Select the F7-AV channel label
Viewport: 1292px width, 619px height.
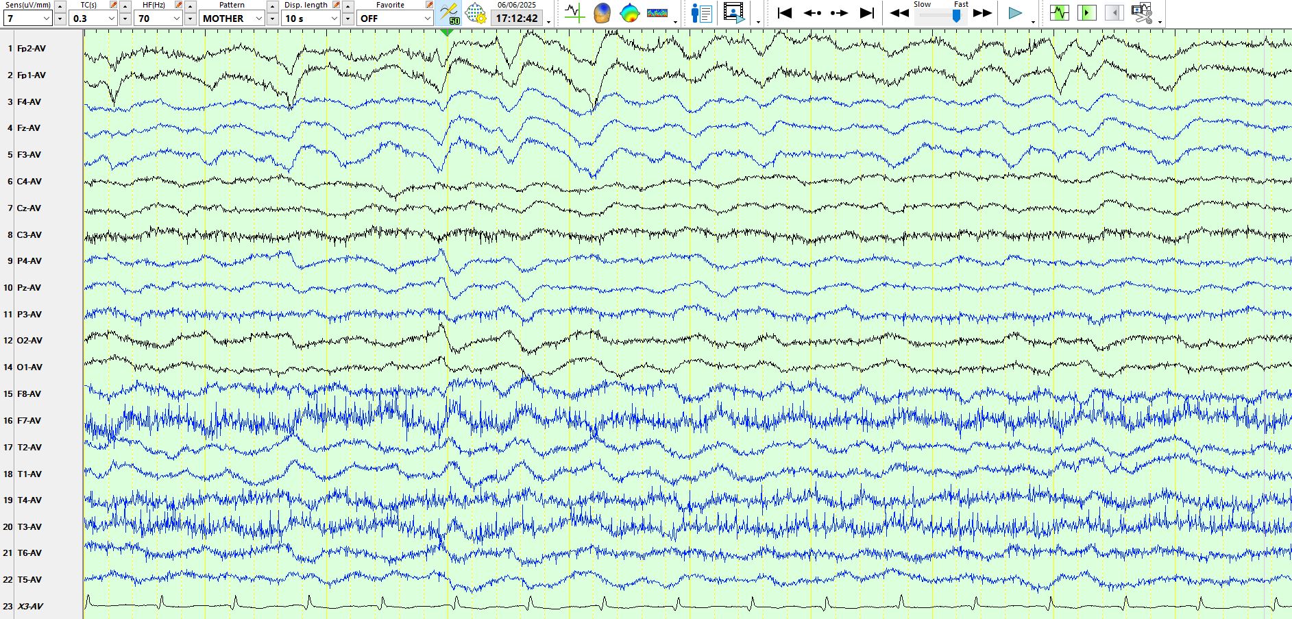click(x=29, y=421)
